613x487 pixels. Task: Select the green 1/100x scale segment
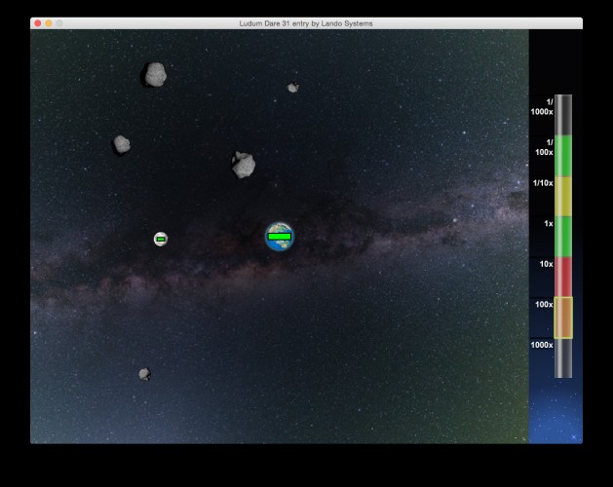[563, 156]
